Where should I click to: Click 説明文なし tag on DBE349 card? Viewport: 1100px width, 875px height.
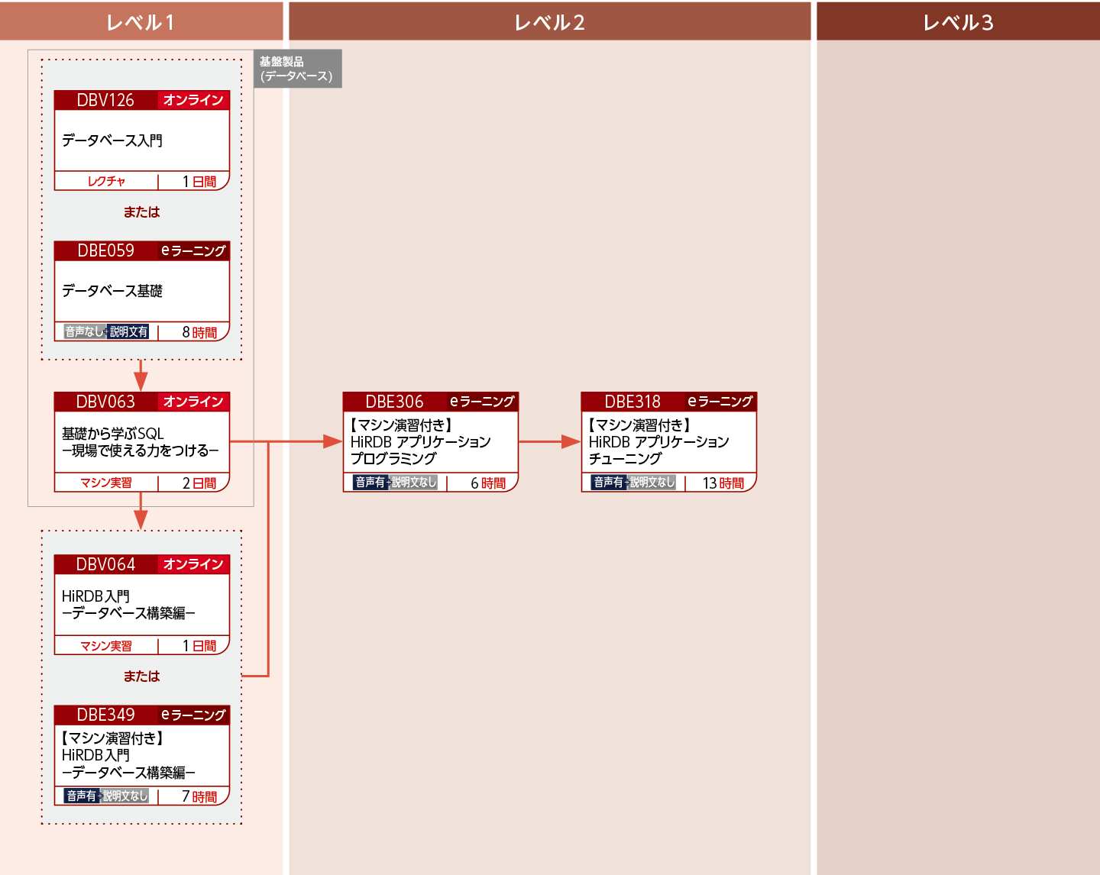(x=125, y=796)
